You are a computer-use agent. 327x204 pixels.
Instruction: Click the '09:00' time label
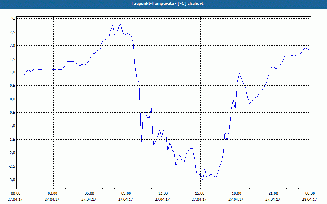[127, 193]
